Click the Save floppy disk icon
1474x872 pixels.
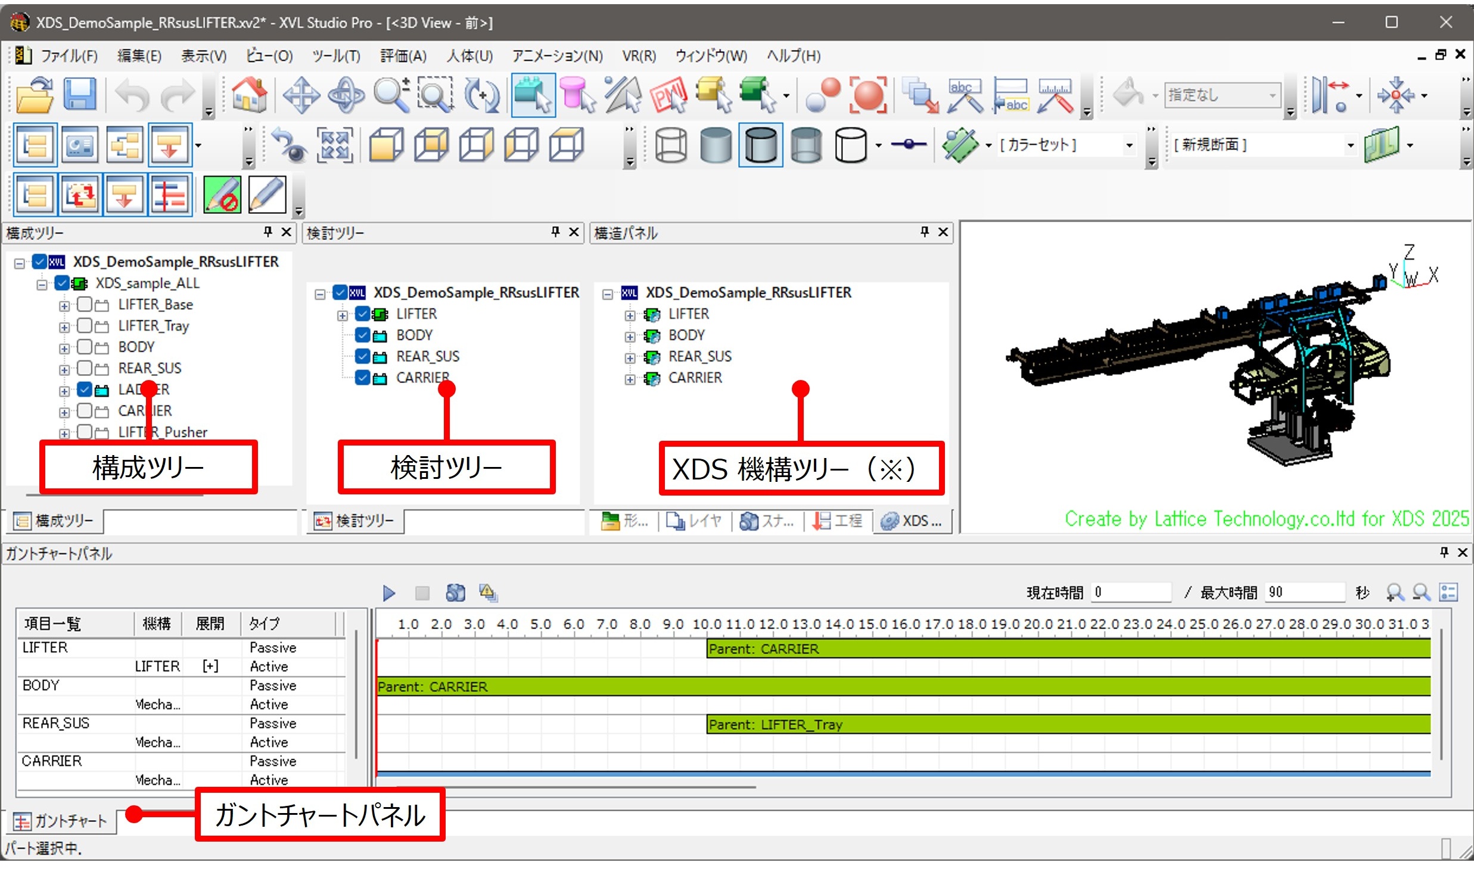[79, 95]
